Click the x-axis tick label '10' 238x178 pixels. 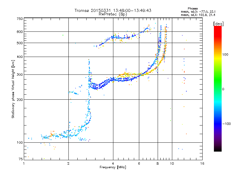172,163
